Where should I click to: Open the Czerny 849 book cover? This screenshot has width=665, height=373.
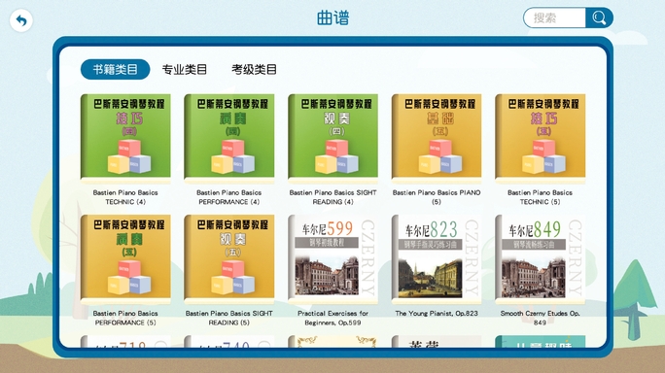click(x=541, y=259)
